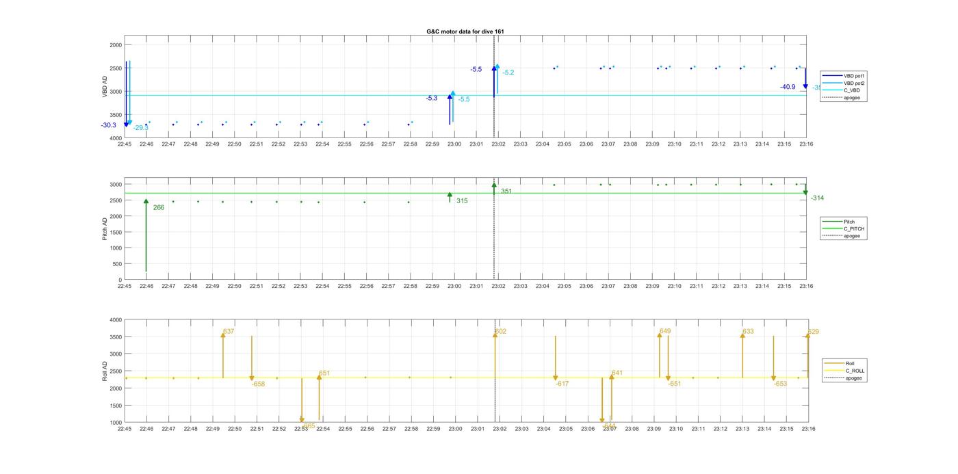This screenshot has height=474, width=958.
Task: Click the 22:45 tick on Pitch plot
Action: click(125, 286)
